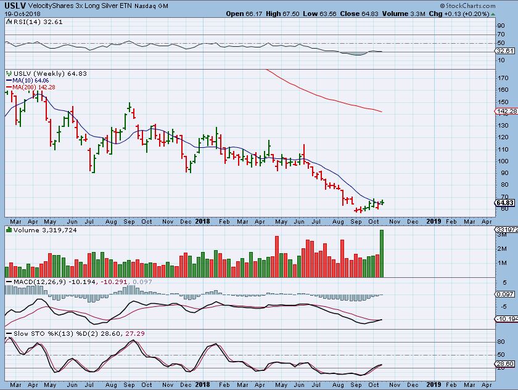Click the High 67.50 value
Viewport: 518px width, 390px height.
coord(282,14)
